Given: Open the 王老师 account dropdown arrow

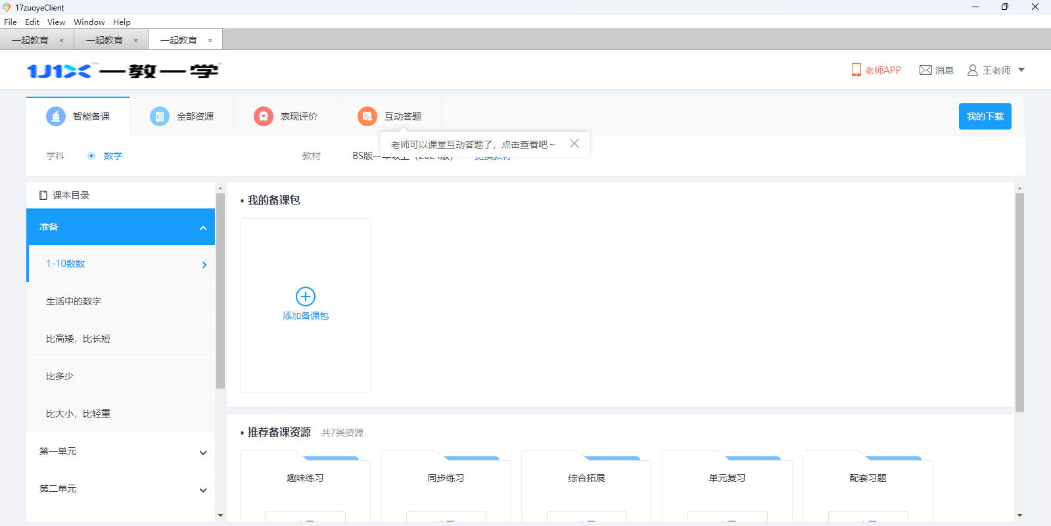Looking at the screenshot, I should point(1021,70).
